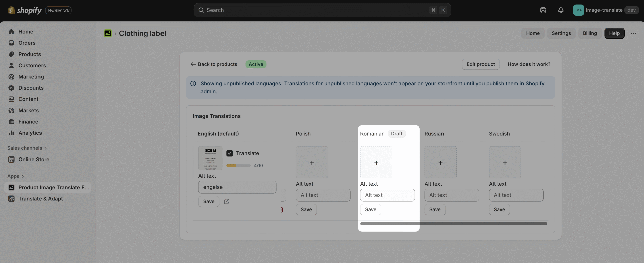
Task: Expand the Apps section chevron
Action: coord(23,176)
